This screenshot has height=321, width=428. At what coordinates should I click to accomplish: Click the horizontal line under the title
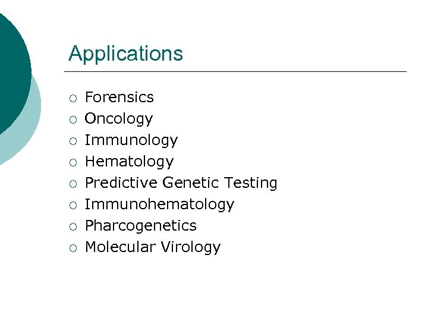point(238,72)
